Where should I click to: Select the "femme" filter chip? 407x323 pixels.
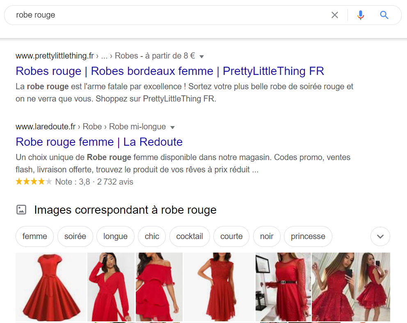pyautogui.click(x=34, y=236)
